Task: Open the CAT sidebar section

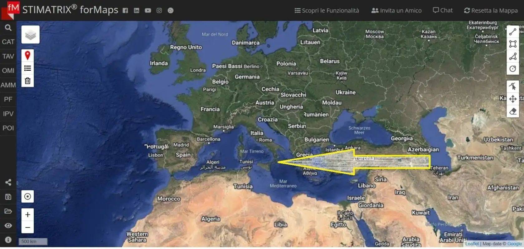Action: (x=8, y=42)
